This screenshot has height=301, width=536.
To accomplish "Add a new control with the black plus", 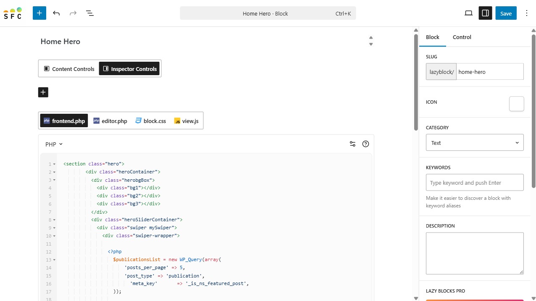I will point(43,92).
